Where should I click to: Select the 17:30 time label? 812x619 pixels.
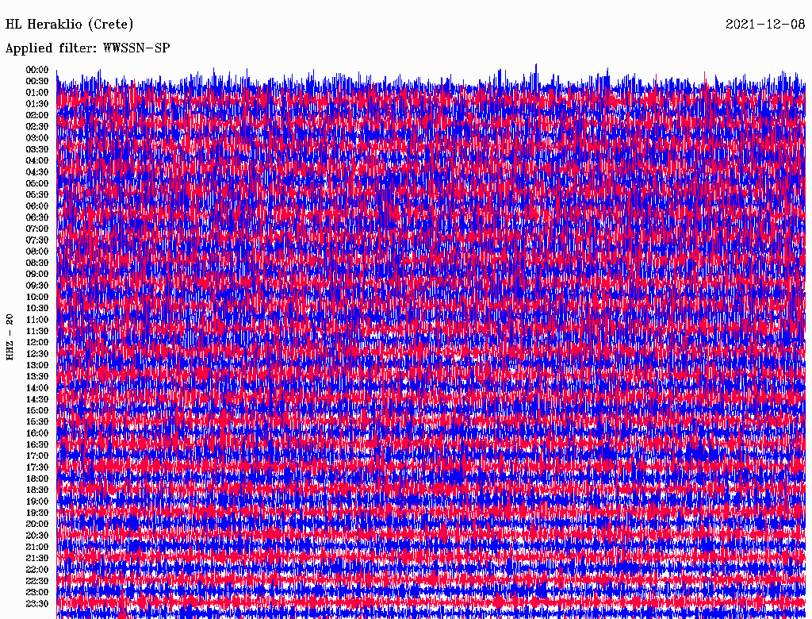[x=36, y=467]
